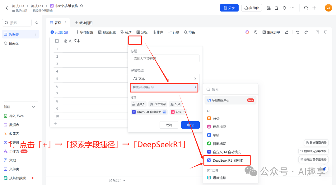Click the 智能查询记录 suggestion
This screenshot has width=336, height=185.
[316, 143]
